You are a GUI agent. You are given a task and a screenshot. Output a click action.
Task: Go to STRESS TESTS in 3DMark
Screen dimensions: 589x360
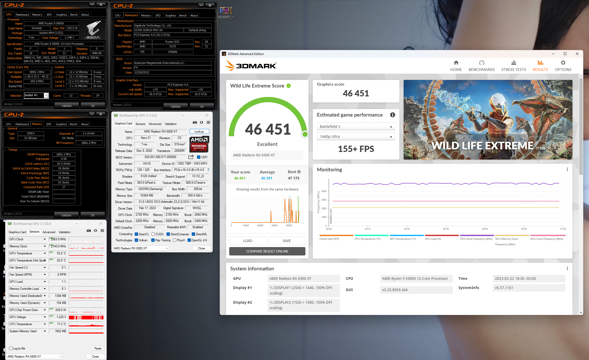tap(513, 66)
